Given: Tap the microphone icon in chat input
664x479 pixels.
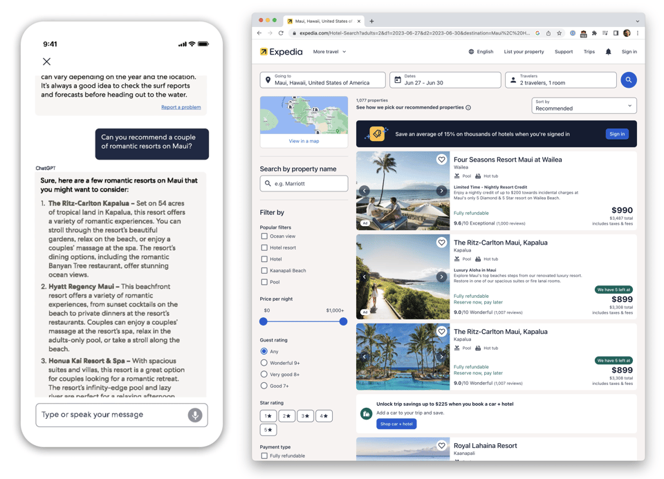Looking at the screenshot, I should click(195, 415).
